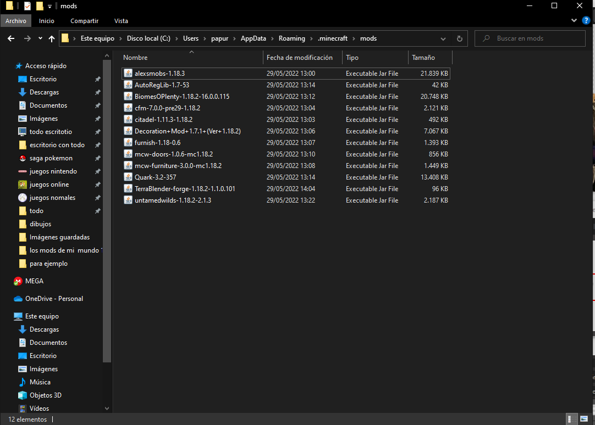Viewport: 595px width, 425px height.
Task: Open Este equipo in navigation pane
Action: click(x=42, y=316)
